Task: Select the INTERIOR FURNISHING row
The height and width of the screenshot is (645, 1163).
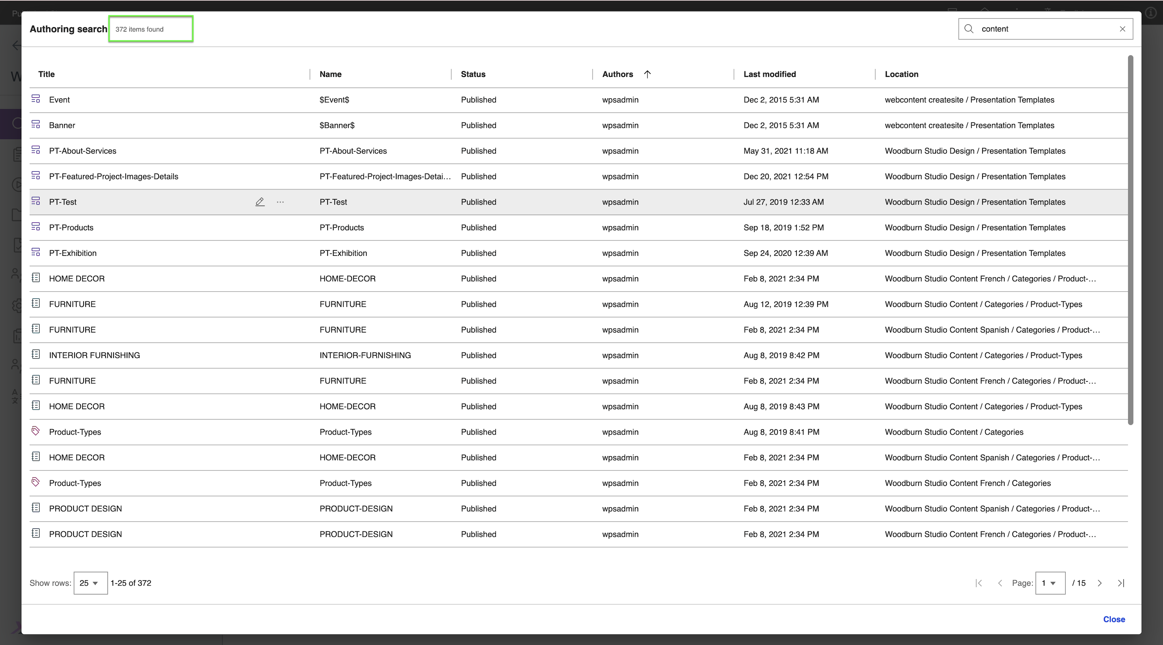Action: point(94,356)
